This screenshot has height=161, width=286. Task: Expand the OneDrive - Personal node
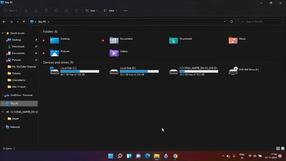(3, 95)
